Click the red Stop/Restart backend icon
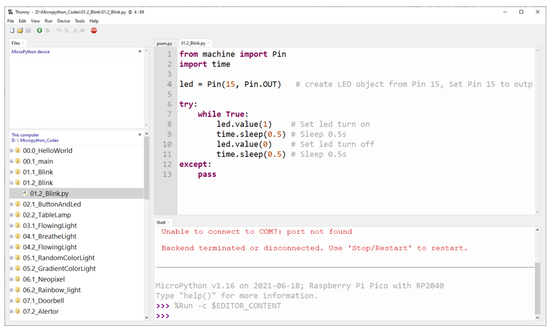The width and height of the screenshot is (552, 331). [94, 31]
